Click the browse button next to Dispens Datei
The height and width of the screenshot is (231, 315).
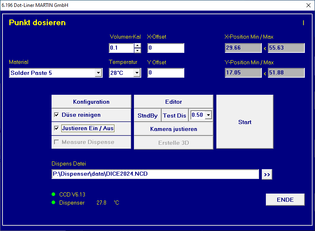pyautogui.click(x=267, y=174)
